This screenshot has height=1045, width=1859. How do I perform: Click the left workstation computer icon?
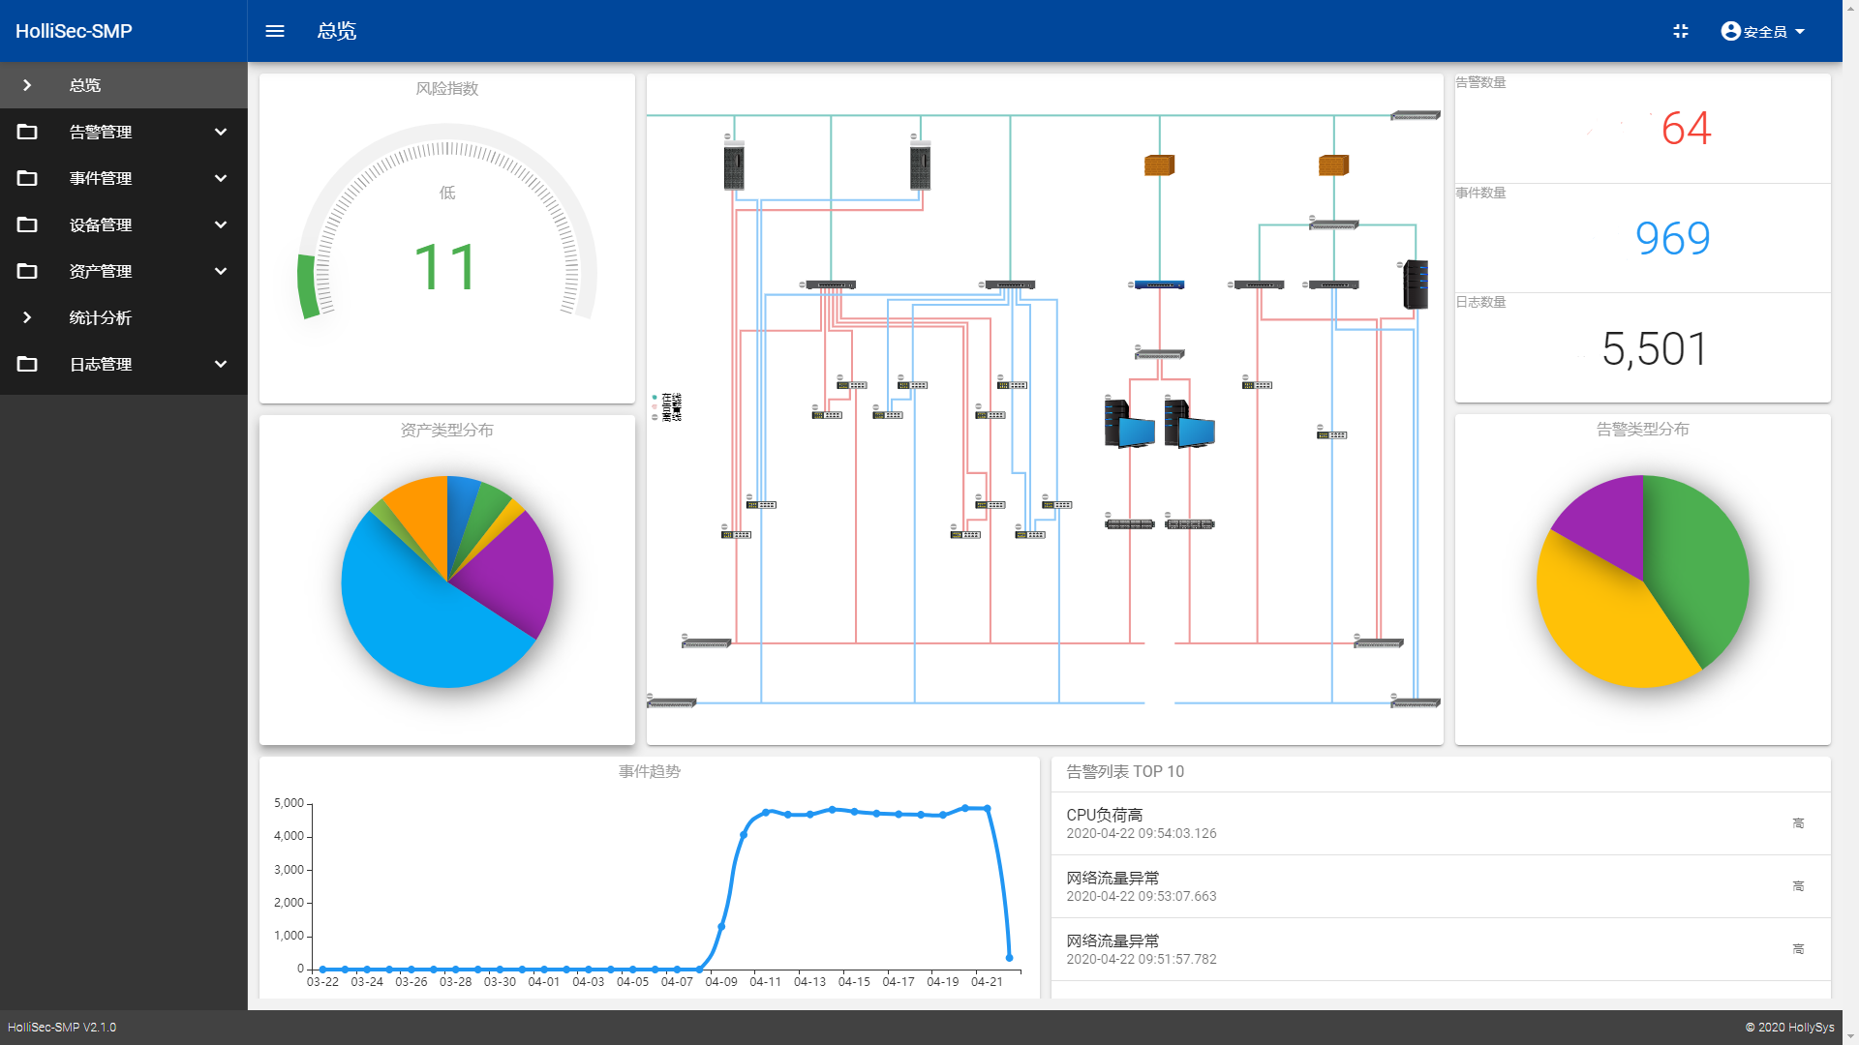tap(1129, 424)
